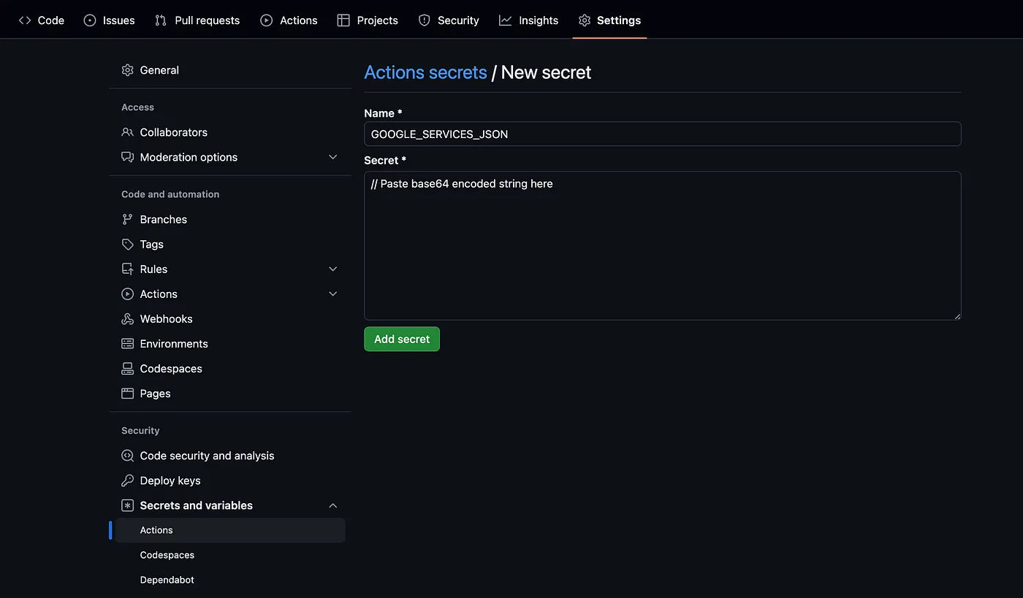Viewport: 1023px width, 598px height.
Task: Focus the Name input field
Action: pos(662,134)
